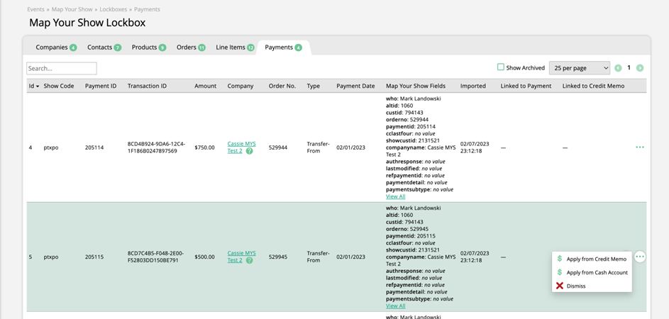Go to the previous page arrow
669x319 pixels.
click(618, 68)
